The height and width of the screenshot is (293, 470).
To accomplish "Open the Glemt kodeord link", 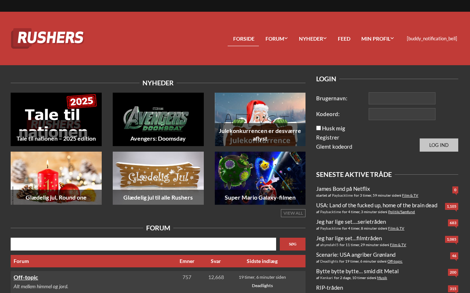I will pos(334,146).
